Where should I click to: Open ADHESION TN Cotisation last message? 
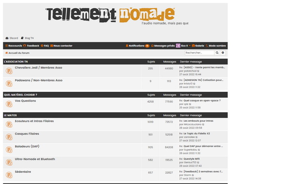pyautogui.click(x=203, y=80)
